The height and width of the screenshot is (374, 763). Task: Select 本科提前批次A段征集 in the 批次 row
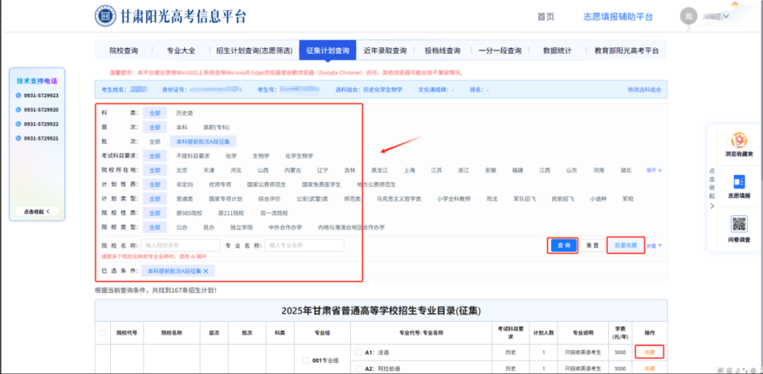[x=203, y=142]
